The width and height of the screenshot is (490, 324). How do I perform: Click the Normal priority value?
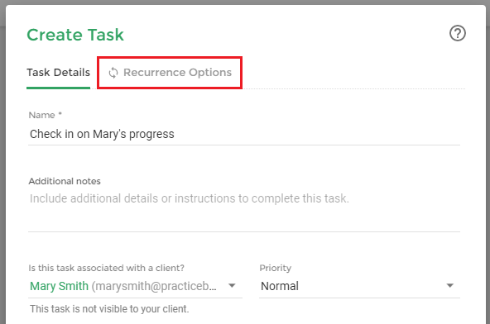tap(280, 286)
